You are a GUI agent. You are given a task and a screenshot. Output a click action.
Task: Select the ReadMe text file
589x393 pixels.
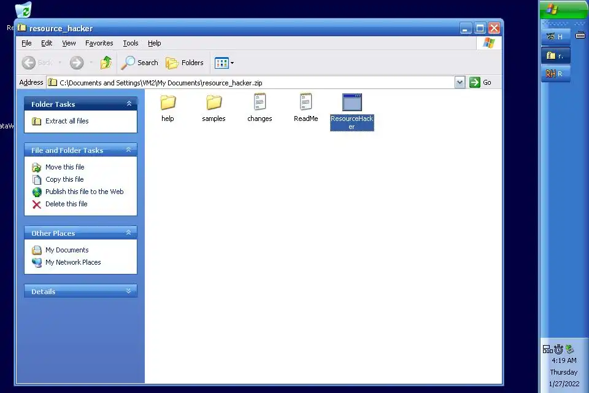click(306, 108)
